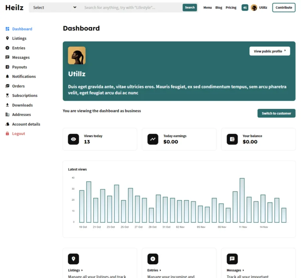Click the eye icon on Views today card

point(73,139)
